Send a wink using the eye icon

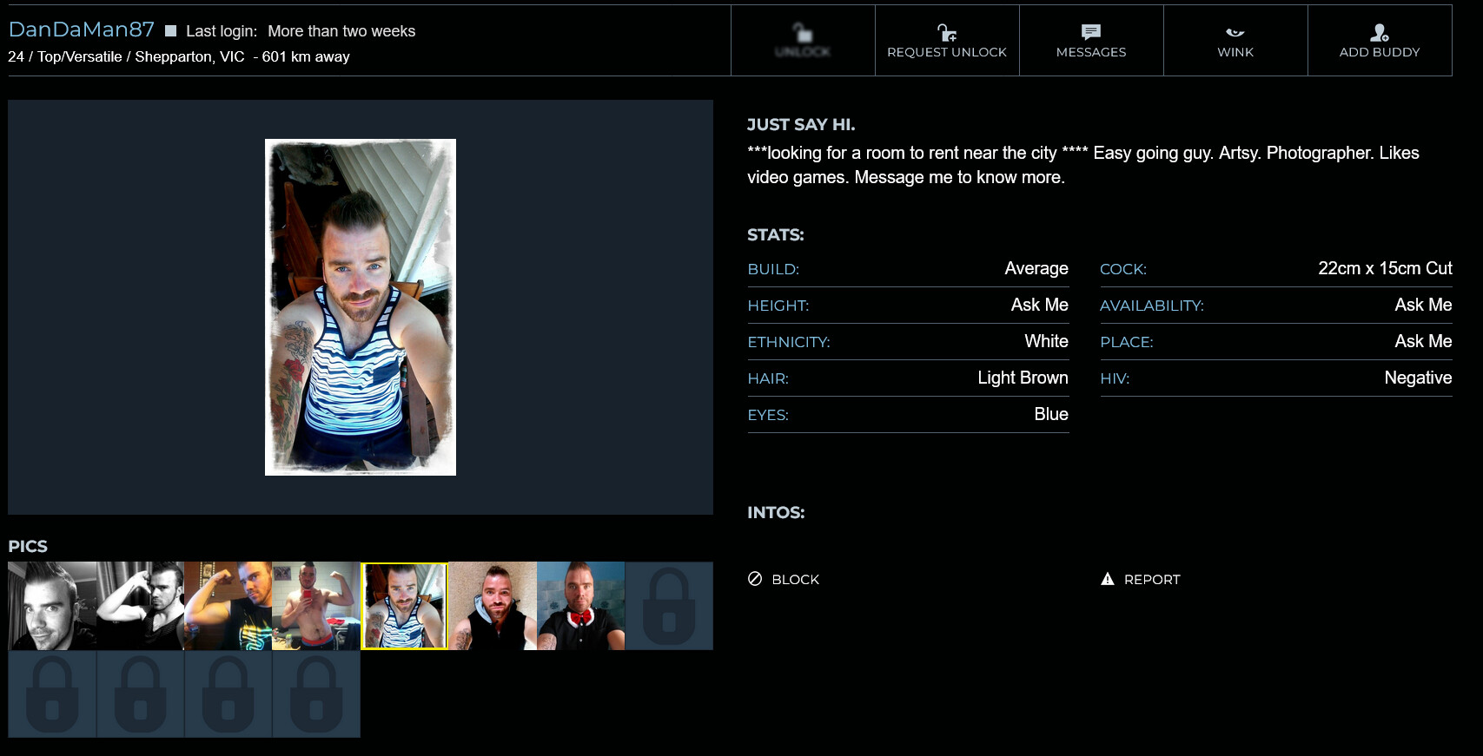(x=1235, y=33)
